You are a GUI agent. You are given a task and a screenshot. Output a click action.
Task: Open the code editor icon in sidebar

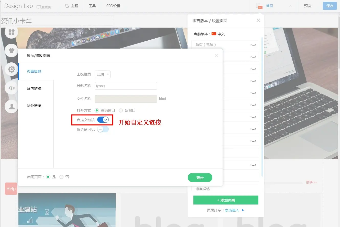point(12,88)
